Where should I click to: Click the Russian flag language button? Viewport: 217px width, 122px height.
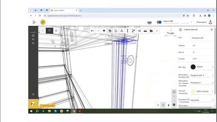pos(150,22)
